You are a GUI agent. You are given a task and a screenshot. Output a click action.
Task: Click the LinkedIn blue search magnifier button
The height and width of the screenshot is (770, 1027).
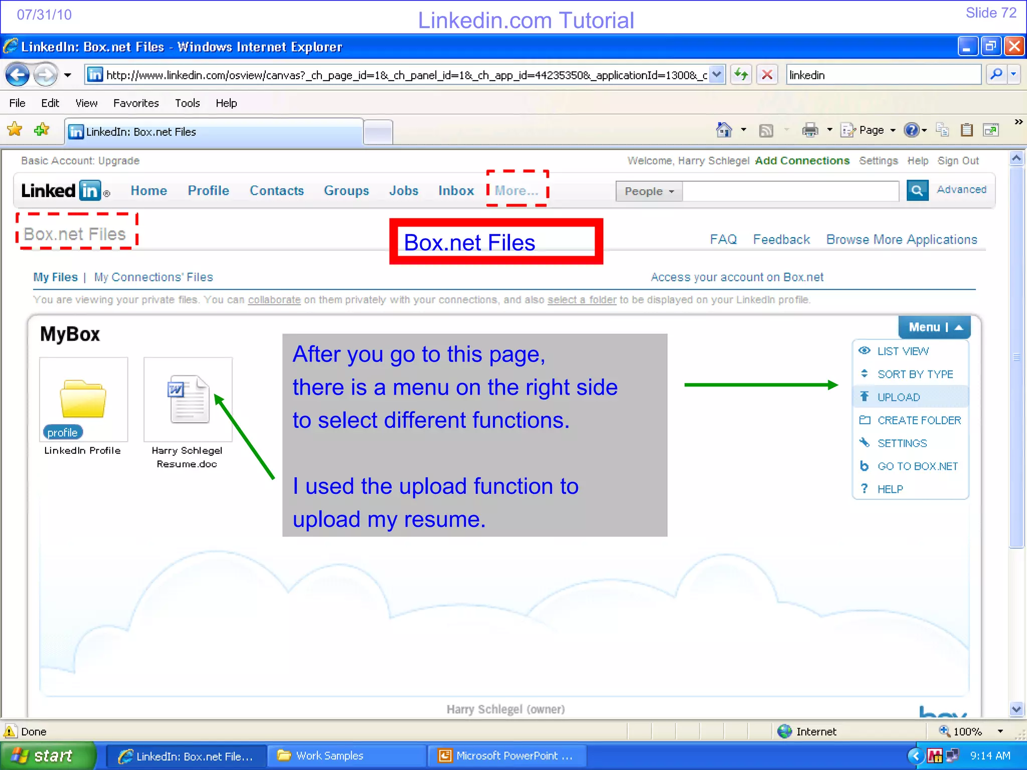click(917, 190)
